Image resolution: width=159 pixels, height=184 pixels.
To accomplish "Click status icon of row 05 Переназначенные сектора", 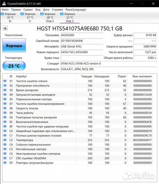I will [x=5, y=99].
